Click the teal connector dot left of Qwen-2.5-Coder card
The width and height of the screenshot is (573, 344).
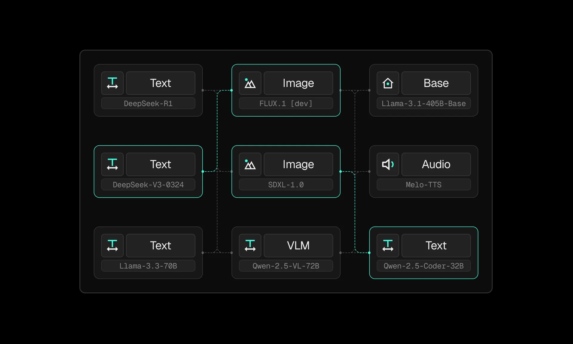369,253
